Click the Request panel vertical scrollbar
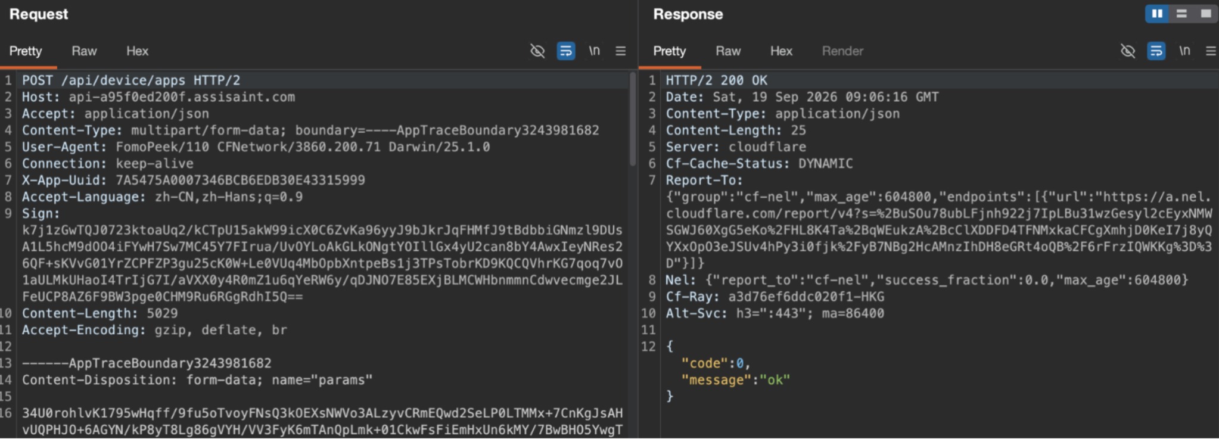 (632, 119)
